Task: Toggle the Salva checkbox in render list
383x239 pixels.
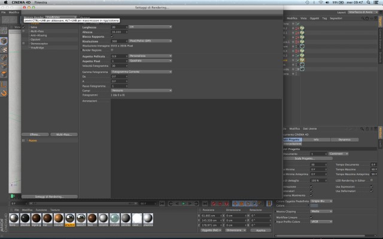Action: [x=24, y=27]
